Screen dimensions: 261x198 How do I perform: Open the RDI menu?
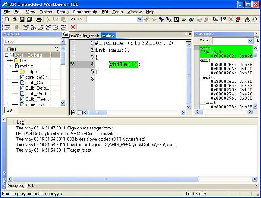[x=105, y=12]
